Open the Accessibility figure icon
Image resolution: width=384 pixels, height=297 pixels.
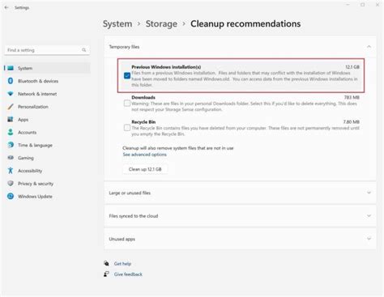(x=11, y=171)
